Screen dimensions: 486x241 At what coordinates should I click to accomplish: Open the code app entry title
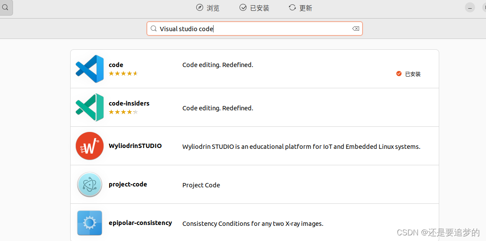point(116,65)
